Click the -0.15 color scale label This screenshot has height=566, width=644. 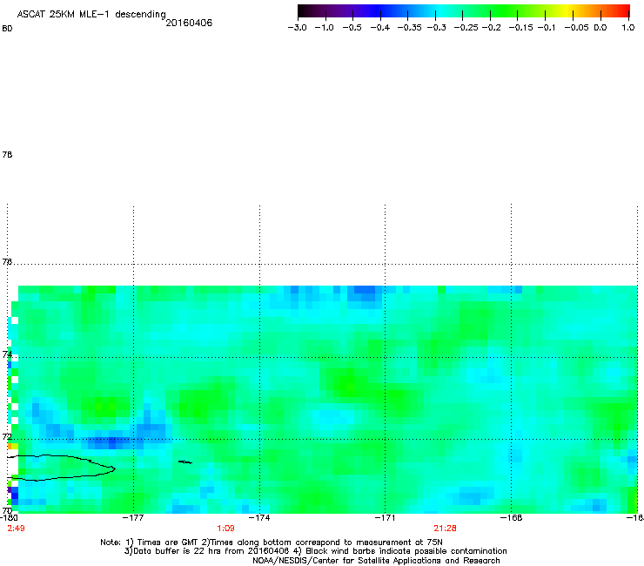(x=520, y=28)
